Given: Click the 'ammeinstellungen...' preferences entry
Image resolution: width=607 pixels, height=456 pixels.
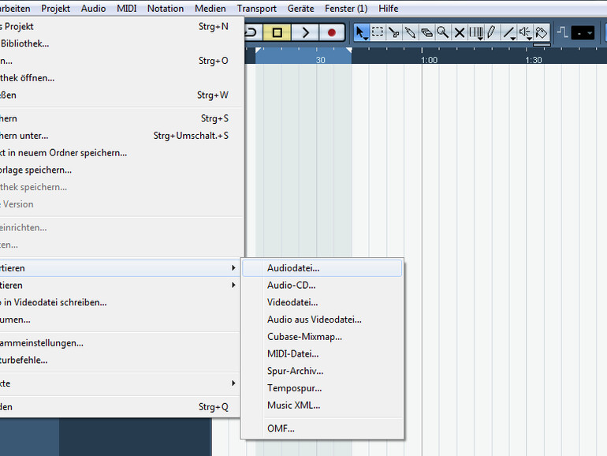Looking at the screenshot, I should click(120, 343).
